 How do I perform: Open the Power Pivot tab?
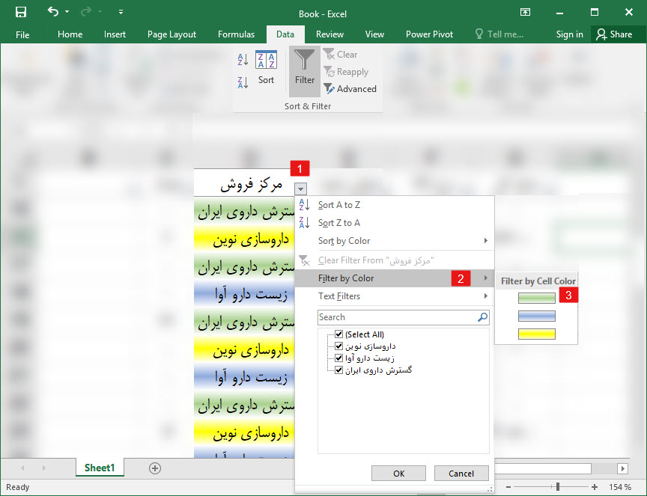pyautogui.click(x=429, y=34)
